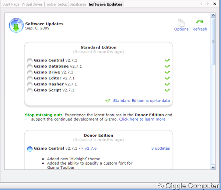Switch to the Virtual Drives tab

coord(32,4)
